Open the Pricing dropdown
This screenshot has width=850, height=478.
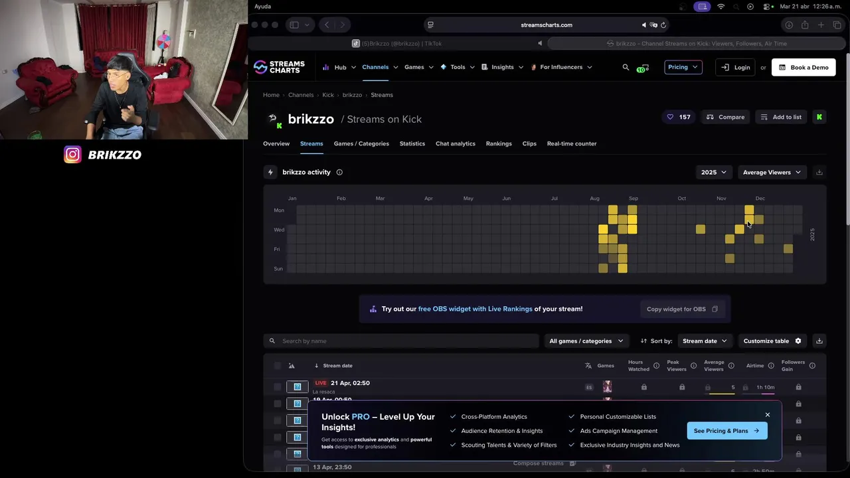(683, 67)
